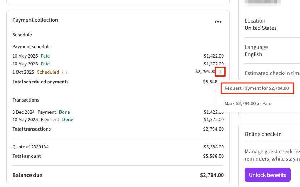
Task: Click the orange Scheduled status label
Action: point(48,72)
